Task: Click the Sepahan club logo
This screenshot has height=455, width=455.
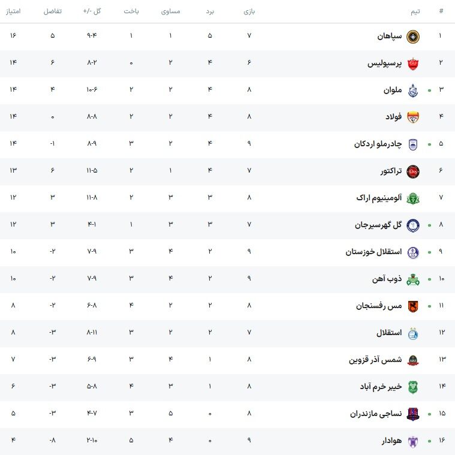Action: [413, 37]
